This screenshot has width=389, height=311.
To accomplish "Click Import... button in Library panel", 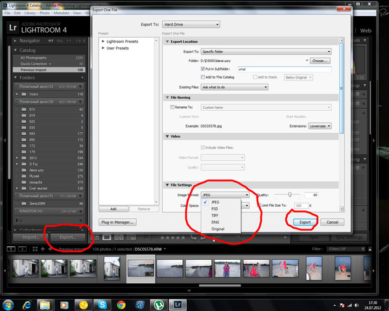I will tap(30, 237).
